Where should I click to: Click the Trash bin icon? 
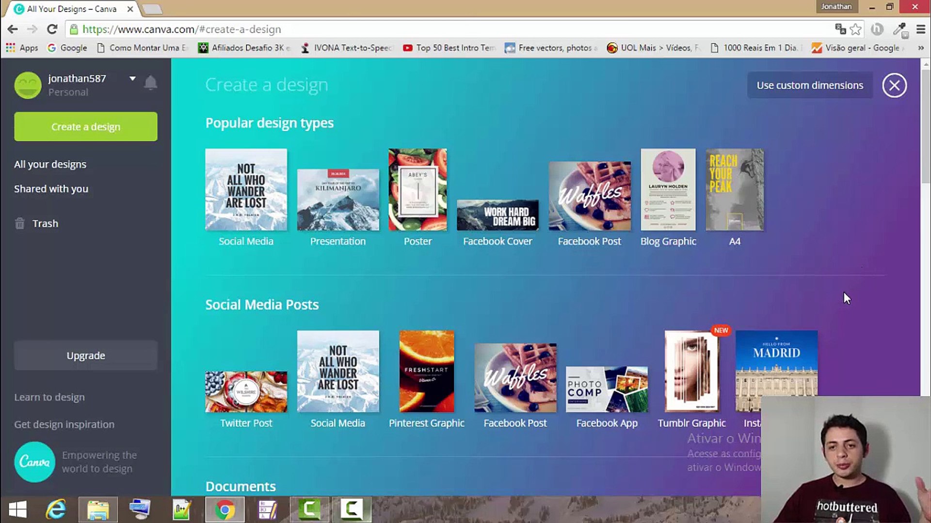point(20,224)
